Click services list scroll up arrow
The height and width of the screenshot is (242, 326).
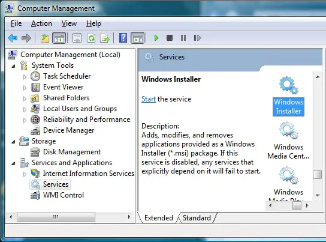pyautogui.click(x=318, y=77)
